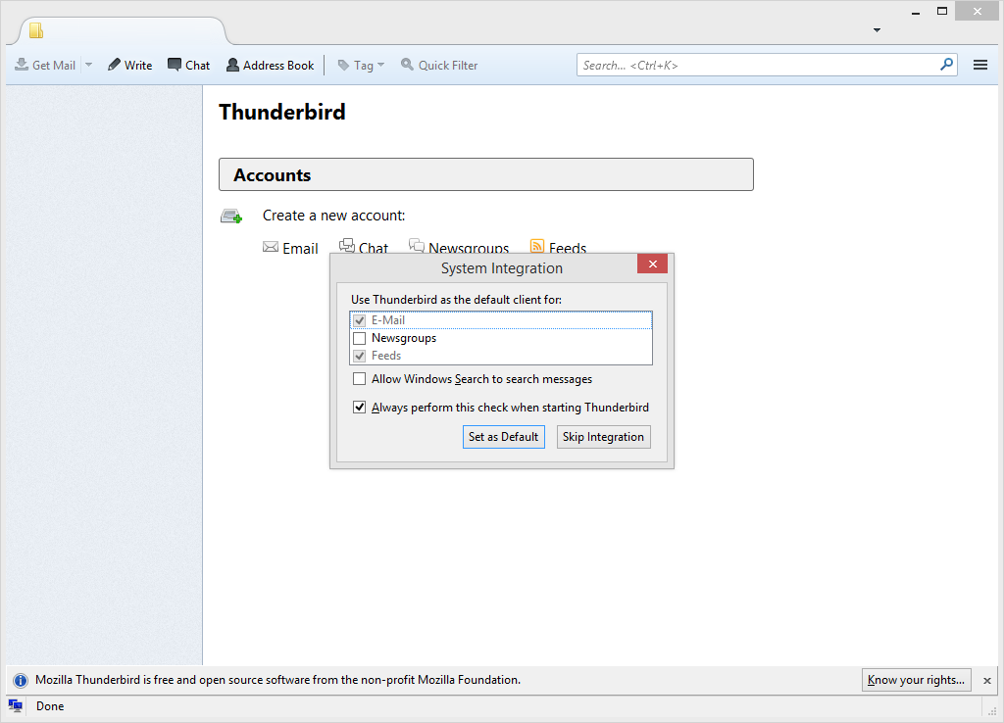
Task: Click the Know your rights button
Action: click(917, 680)
